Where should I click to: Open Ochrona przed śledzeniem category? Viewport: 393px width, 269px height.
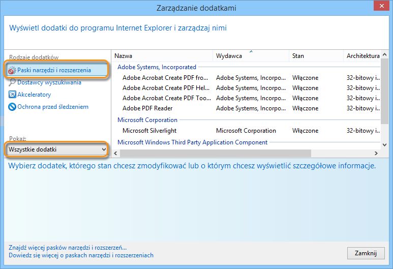pyautogui.click(x=53, y=107)
